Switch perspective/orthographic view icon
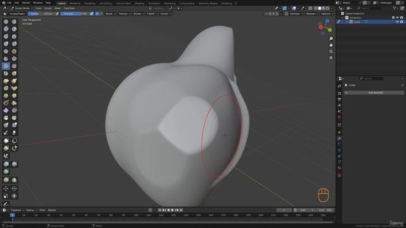Viewport: 406px width, 228px height. pyautogui.click(x=331, y=58)
